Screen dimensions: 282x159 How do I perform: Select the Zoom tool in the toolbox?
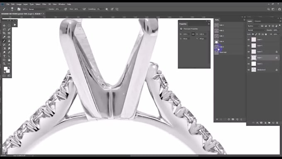[4, 64]
